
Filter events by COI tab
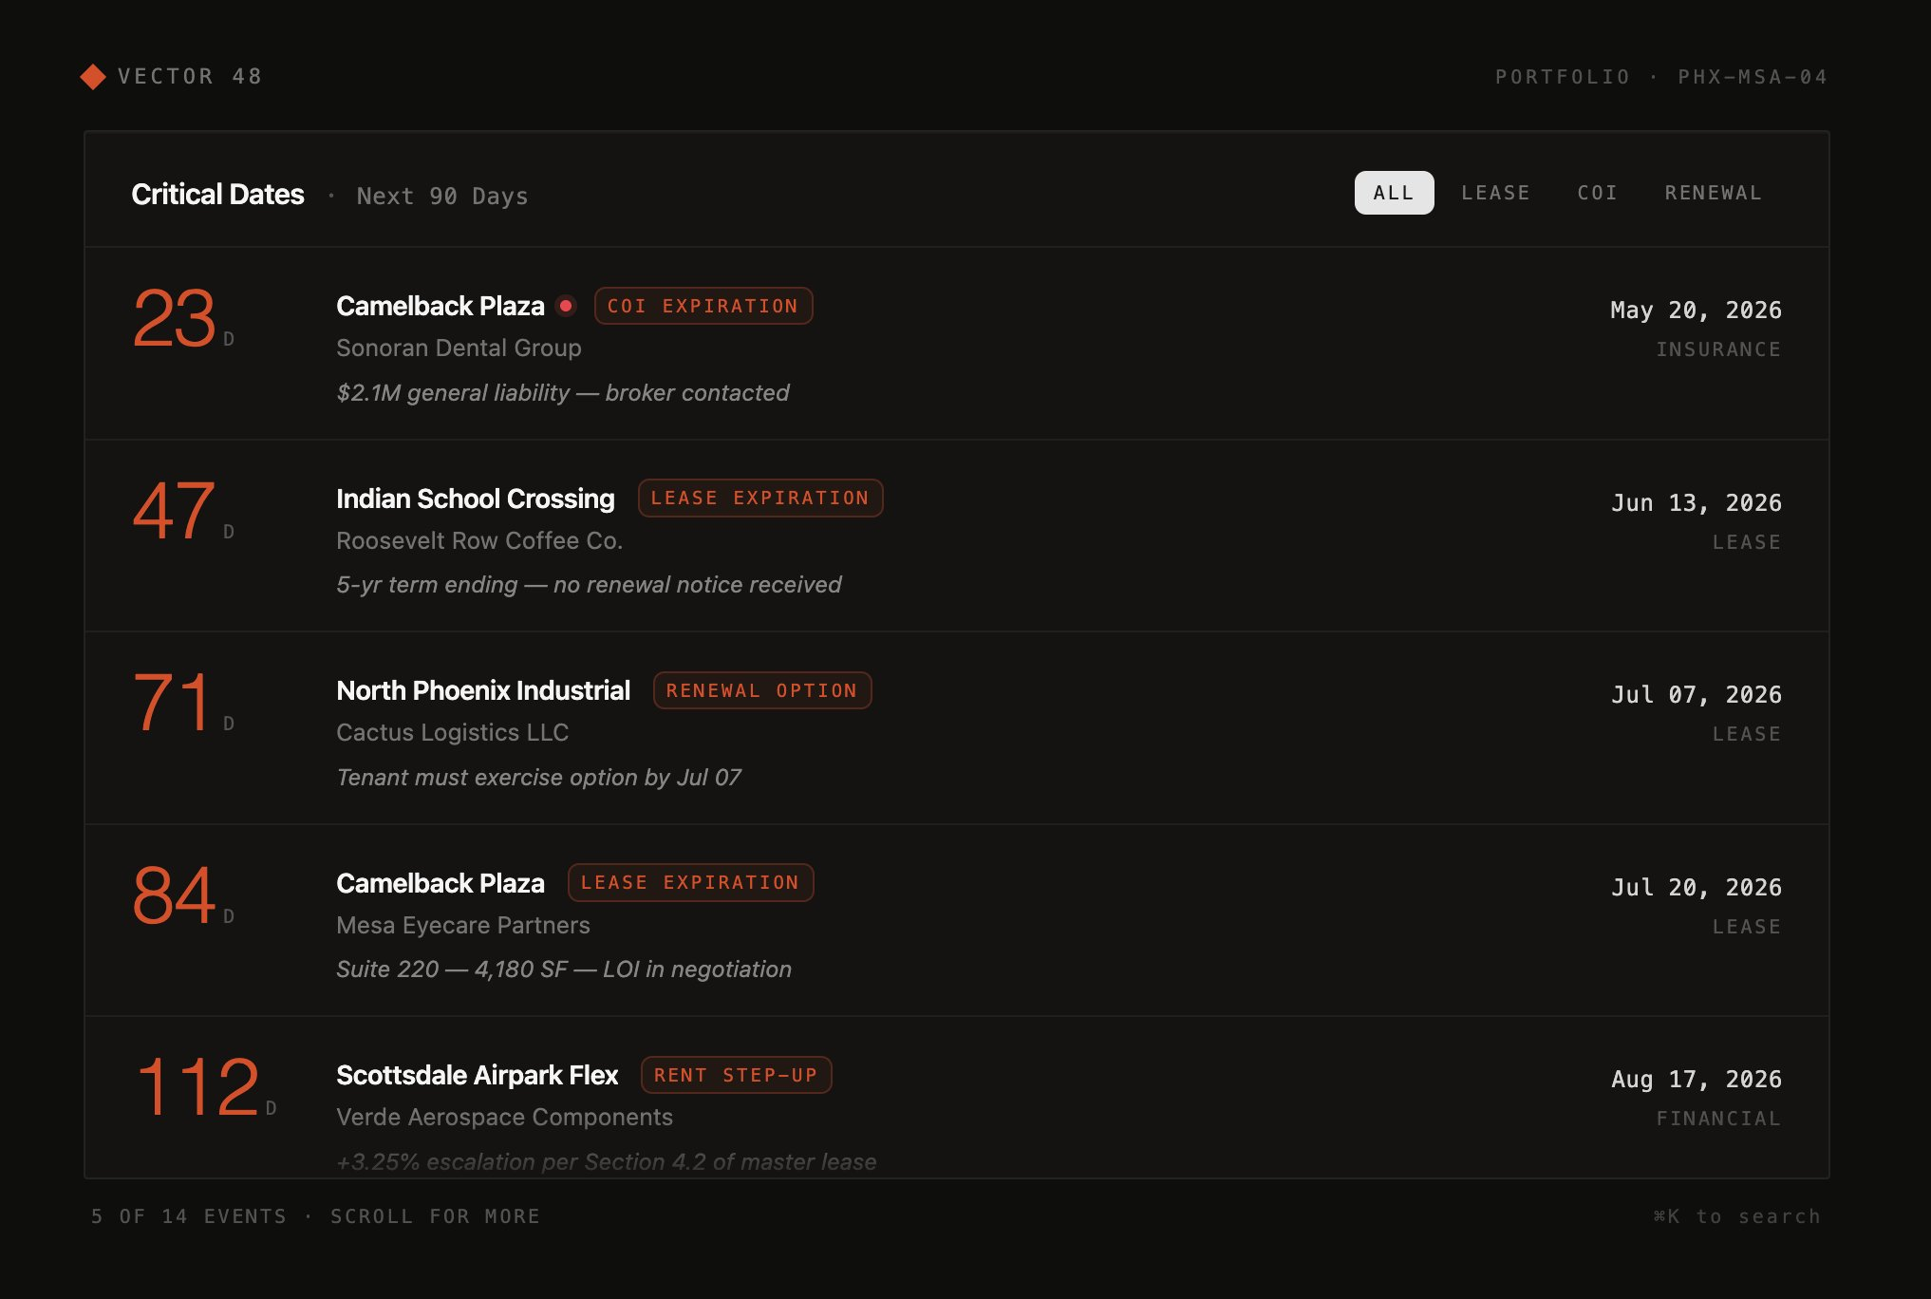click(x=1597, y=193)
